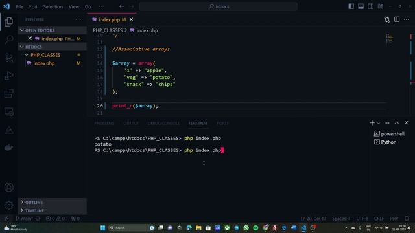Open the Search view in activity bar
The width and height of the screenshot is (415, 233).
(x=8, y=39)
